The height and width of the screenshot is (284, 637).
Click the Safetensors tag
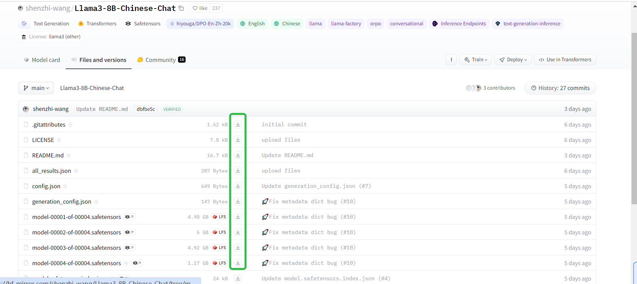pos(143,24)
